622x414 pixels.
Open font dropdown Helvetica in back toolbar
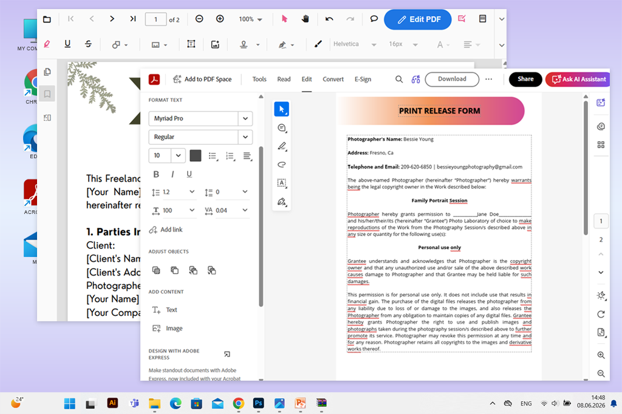coord(355,44)
